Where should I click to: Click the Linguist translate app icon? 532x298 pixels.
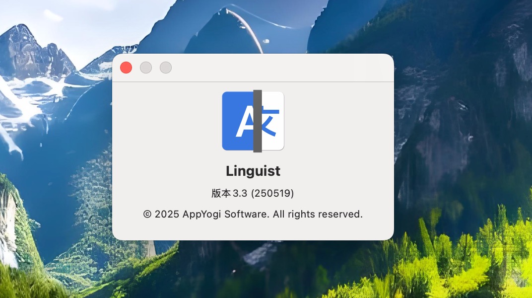click(253, 121)
